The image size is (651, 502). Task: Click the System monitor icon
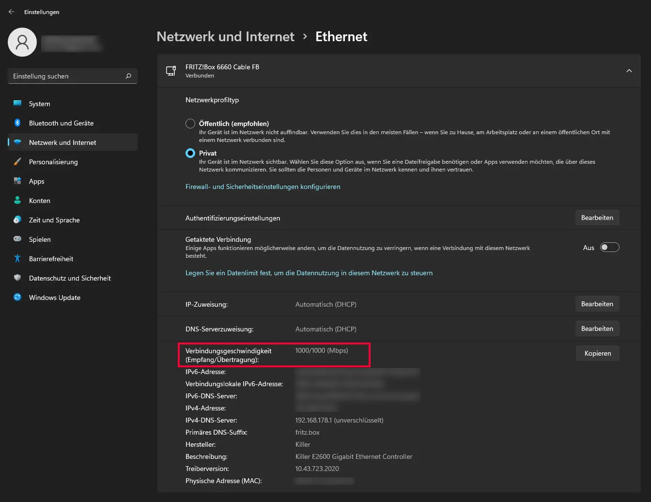(x=17, y=104)
